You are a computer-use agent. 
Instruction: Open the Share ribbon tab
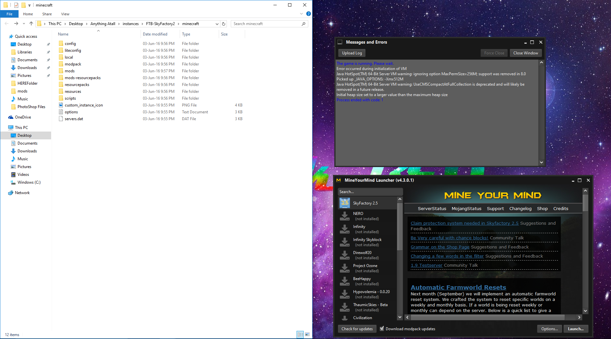(x=47, y=14)
